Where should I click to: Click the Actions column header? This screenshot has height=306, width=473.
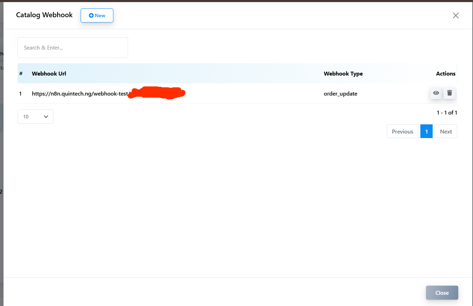[x=445, y=73]
